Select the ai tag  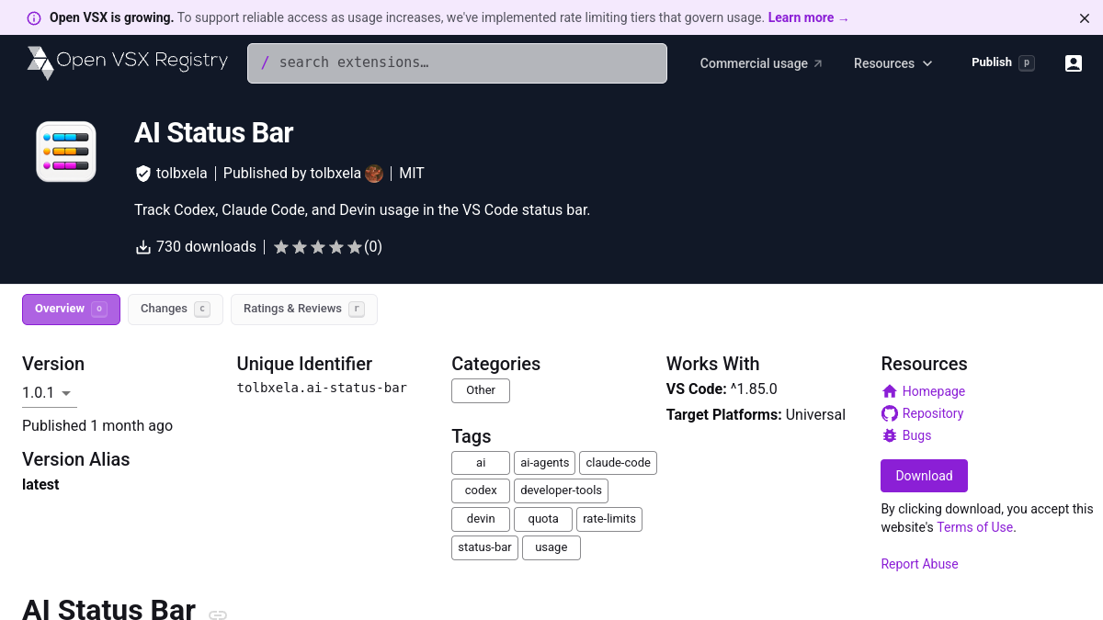481,463
